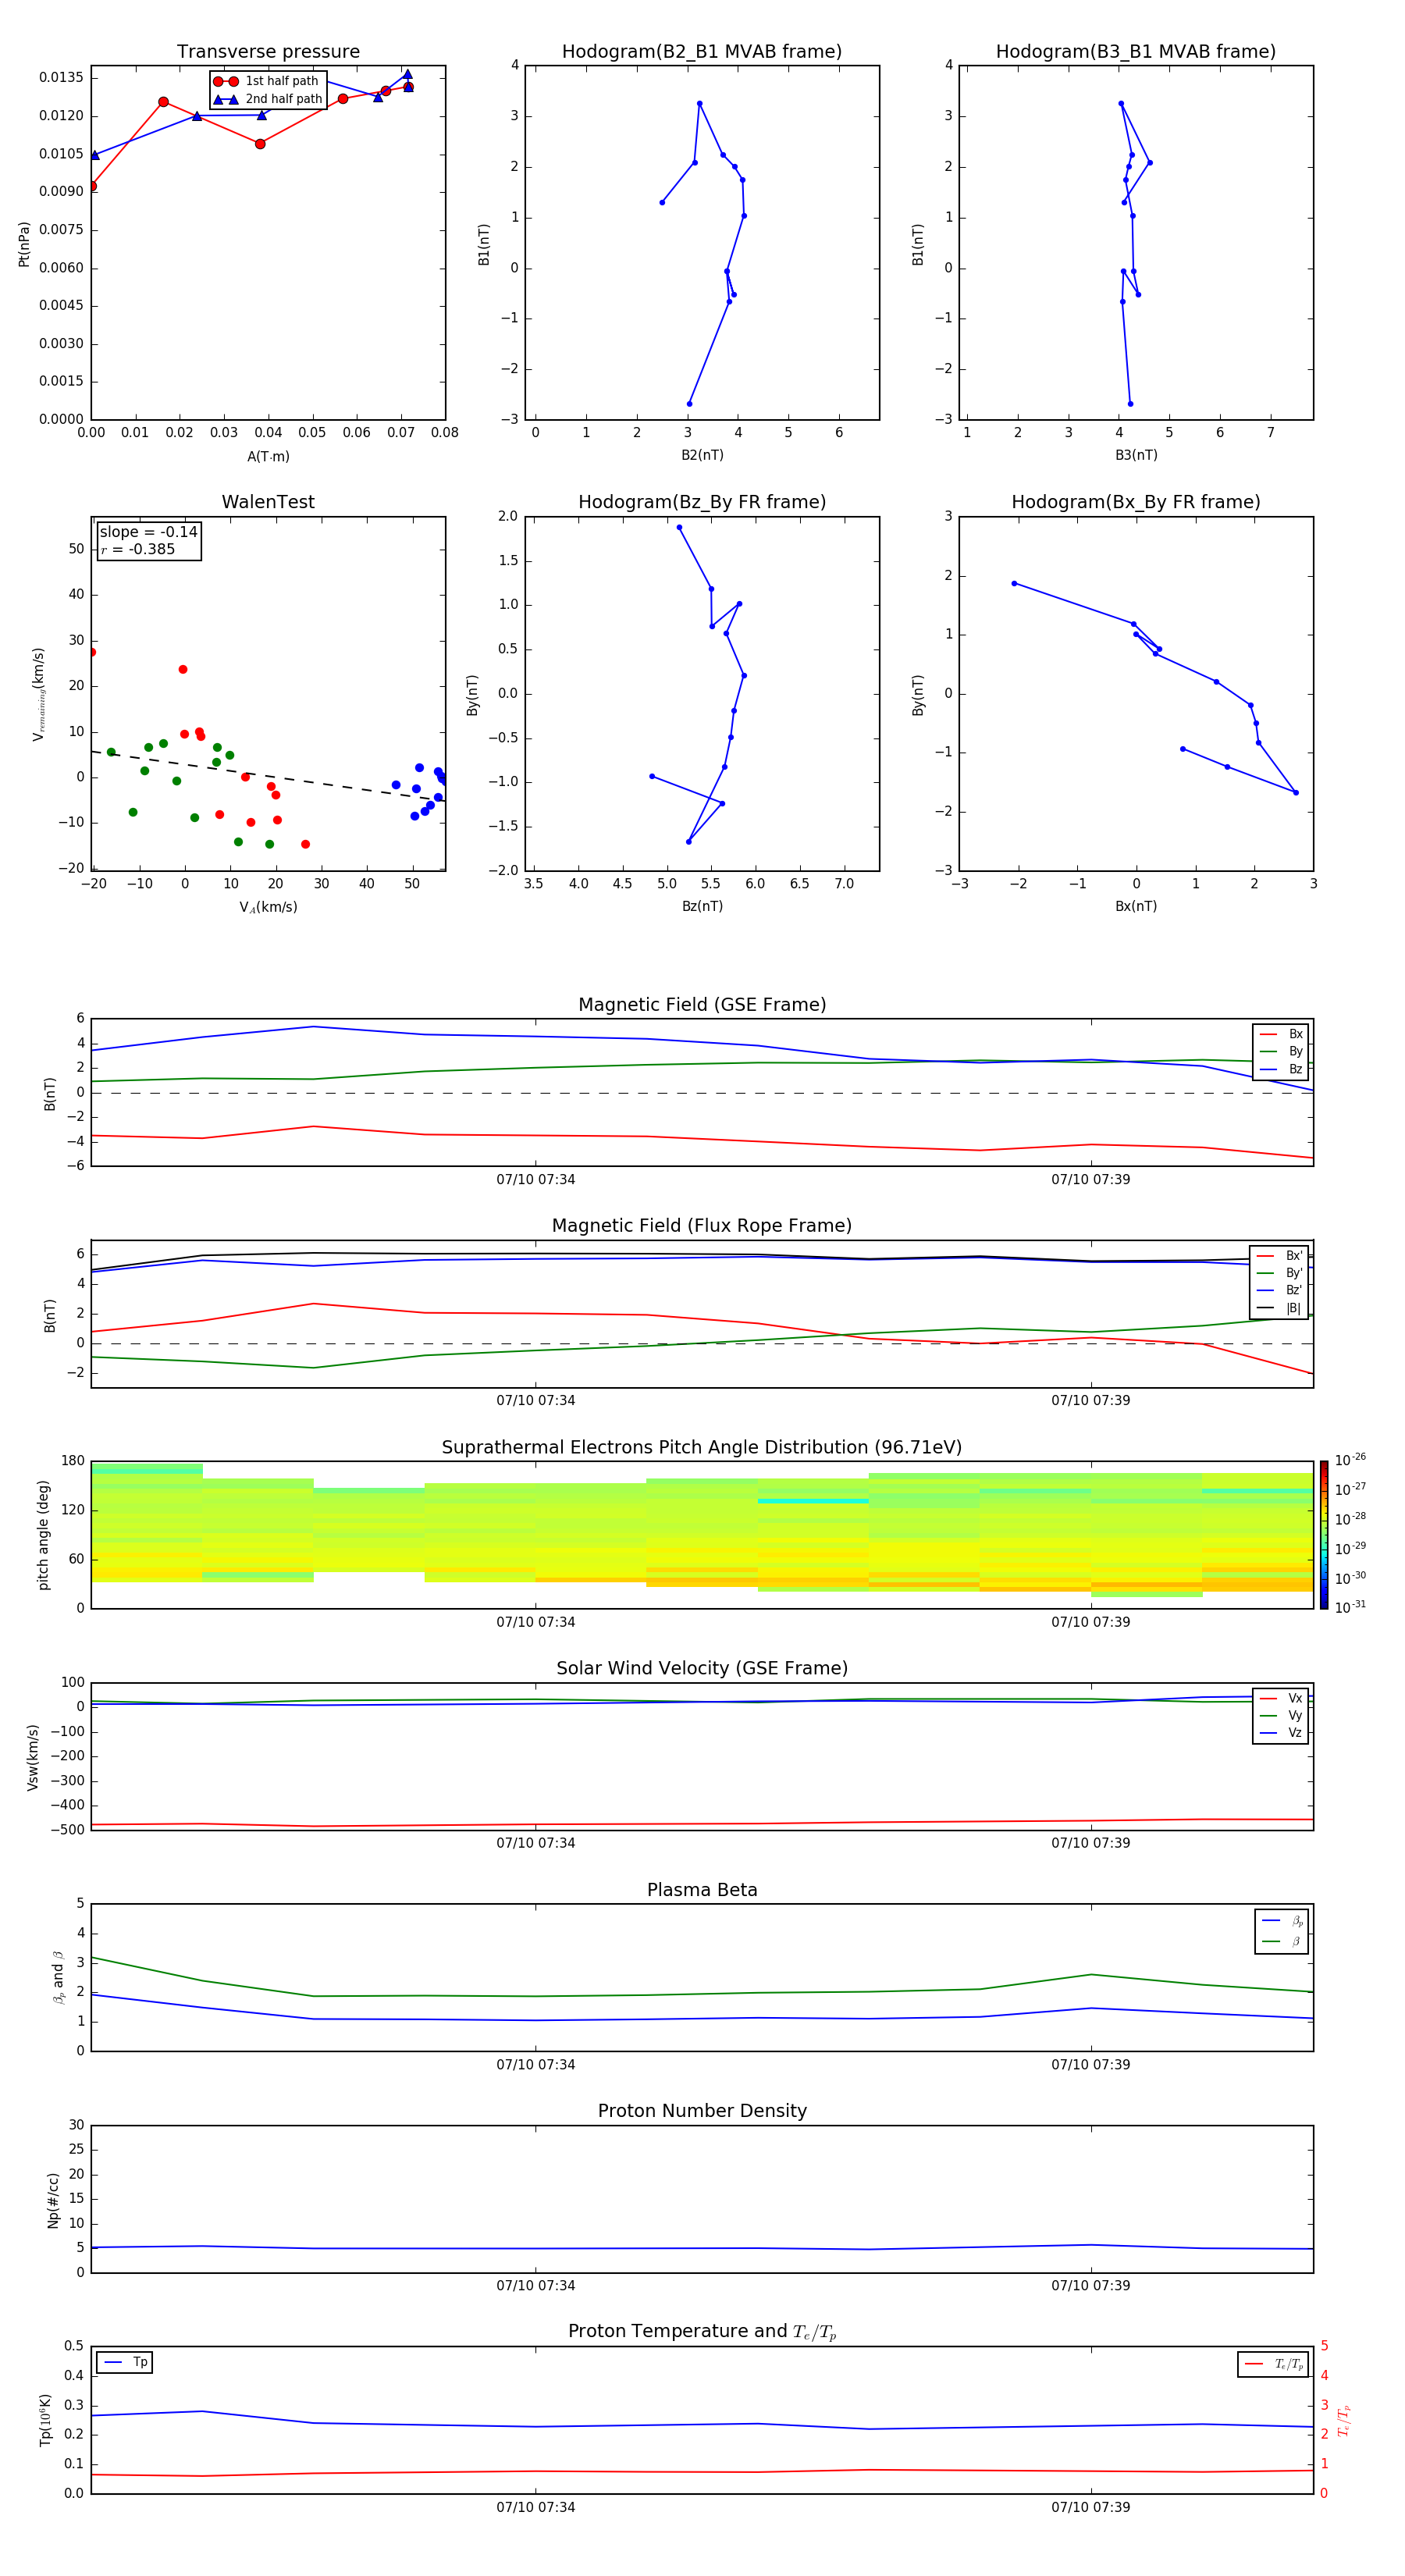Screen dimensions: 1405x2576
Task: Click the 'A(T·m)' x-axis label
Action: click(x=268, y=457)
